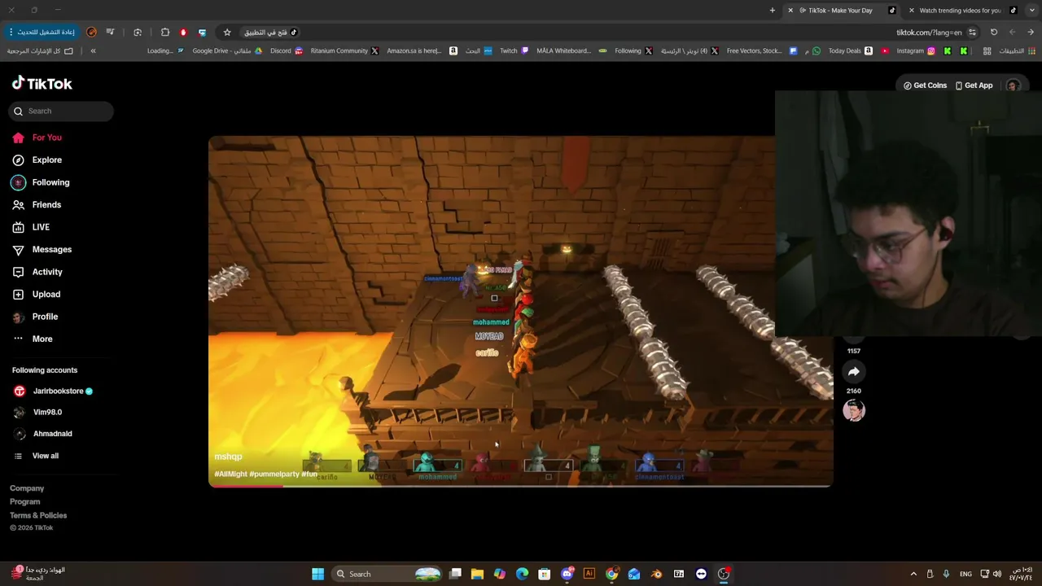Click the address bar URL

point(929,33)
